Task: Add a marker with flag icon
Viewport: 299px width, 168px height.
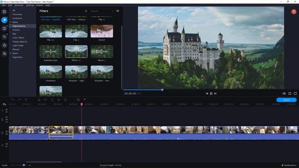Action: coord(85,99)
